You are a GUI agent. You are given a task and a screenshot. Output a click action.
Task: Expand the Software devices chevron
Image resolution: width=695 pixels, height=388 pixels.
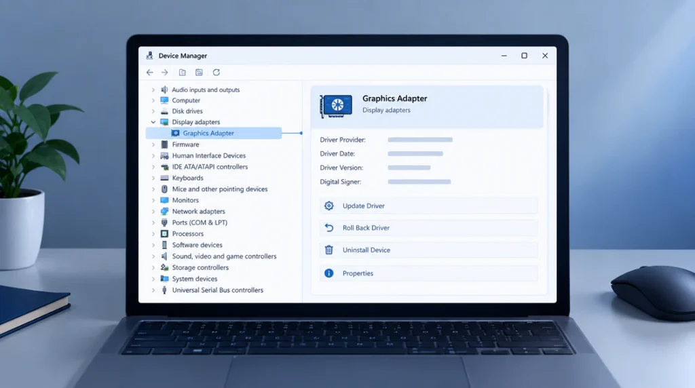click(x=153, y=245)
